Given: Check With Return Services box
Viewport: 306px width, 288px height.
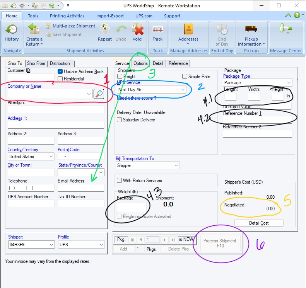Looking at the screenshot, I should pyautogui.click(x=119, y=181).
